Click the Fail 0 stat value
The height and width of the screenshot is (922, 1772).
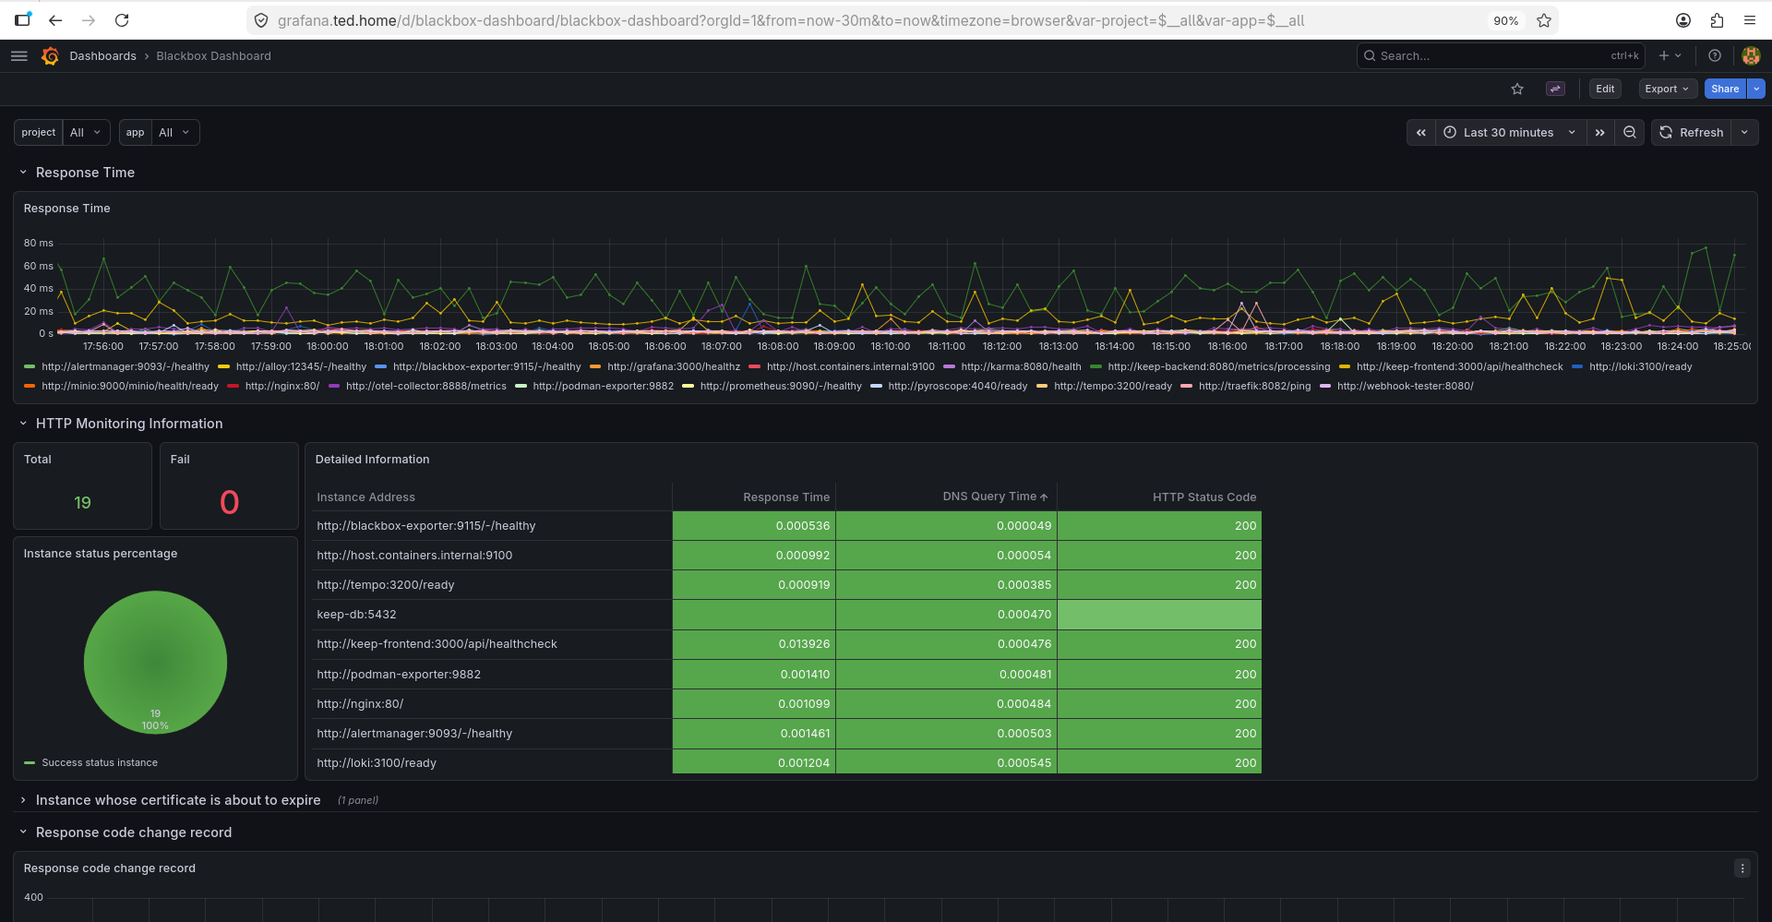coord(229,503)
